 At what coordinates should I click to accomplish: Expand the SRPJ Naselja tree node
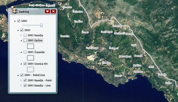pos(21,35)
